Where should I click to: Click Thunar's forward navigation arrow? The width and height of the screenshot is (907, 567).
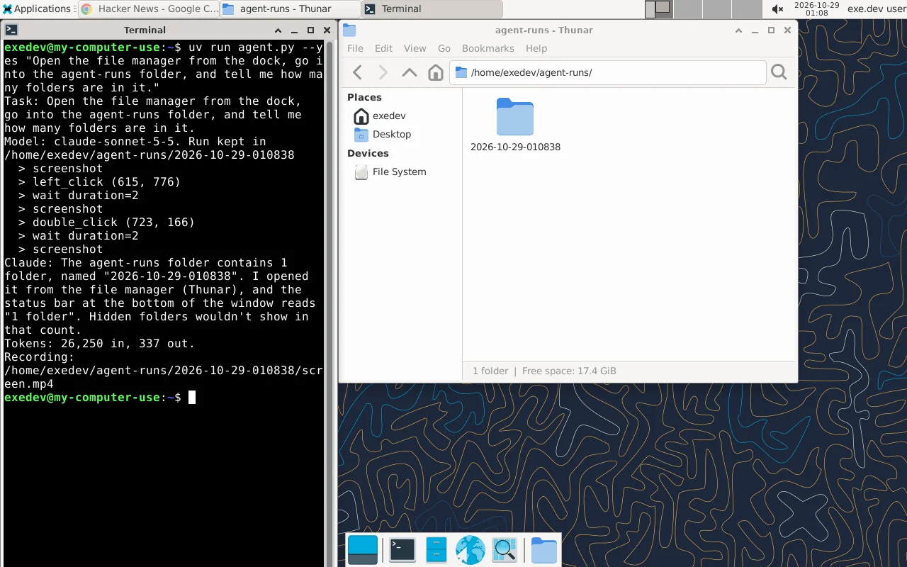tap(383, 72)
